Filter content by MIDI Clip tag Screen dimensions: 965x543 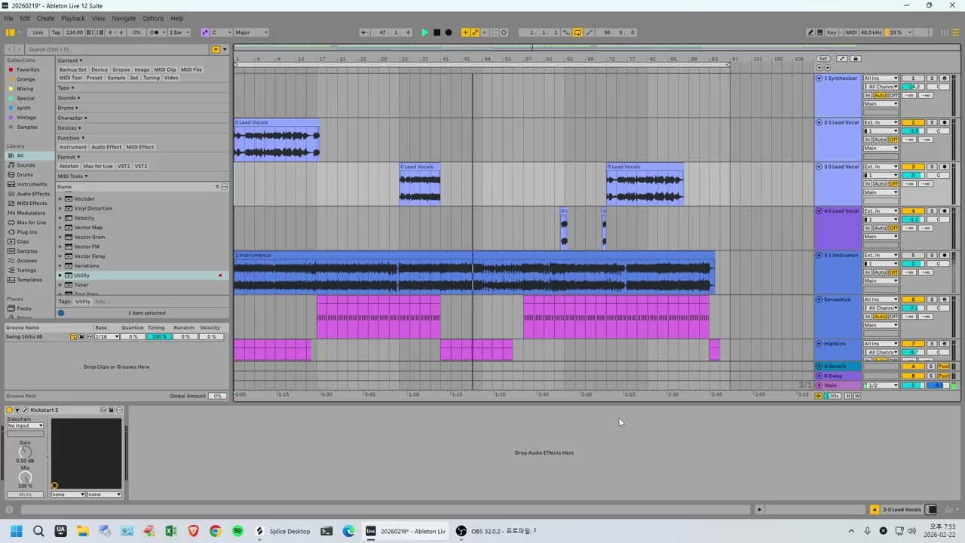pyautogui.click(x=165, y=69)
